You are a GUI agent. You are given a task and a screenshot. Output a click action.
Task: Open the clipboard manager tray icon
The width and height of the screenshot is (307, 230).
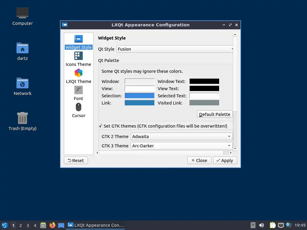273,225
